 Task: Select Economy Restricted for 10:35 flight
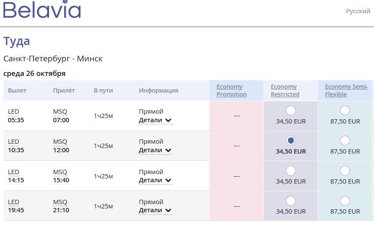click(291, 141)
